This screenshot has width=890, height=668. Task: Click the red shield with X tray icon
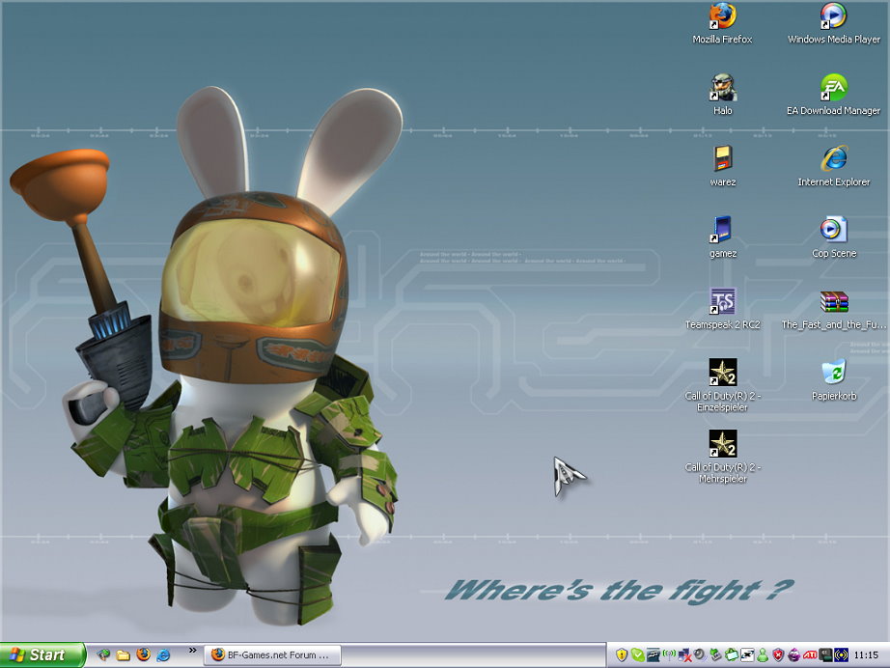[x=778, y=655]
